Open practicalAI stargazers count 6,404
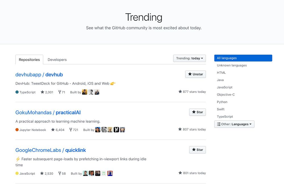 click(58, 130)
